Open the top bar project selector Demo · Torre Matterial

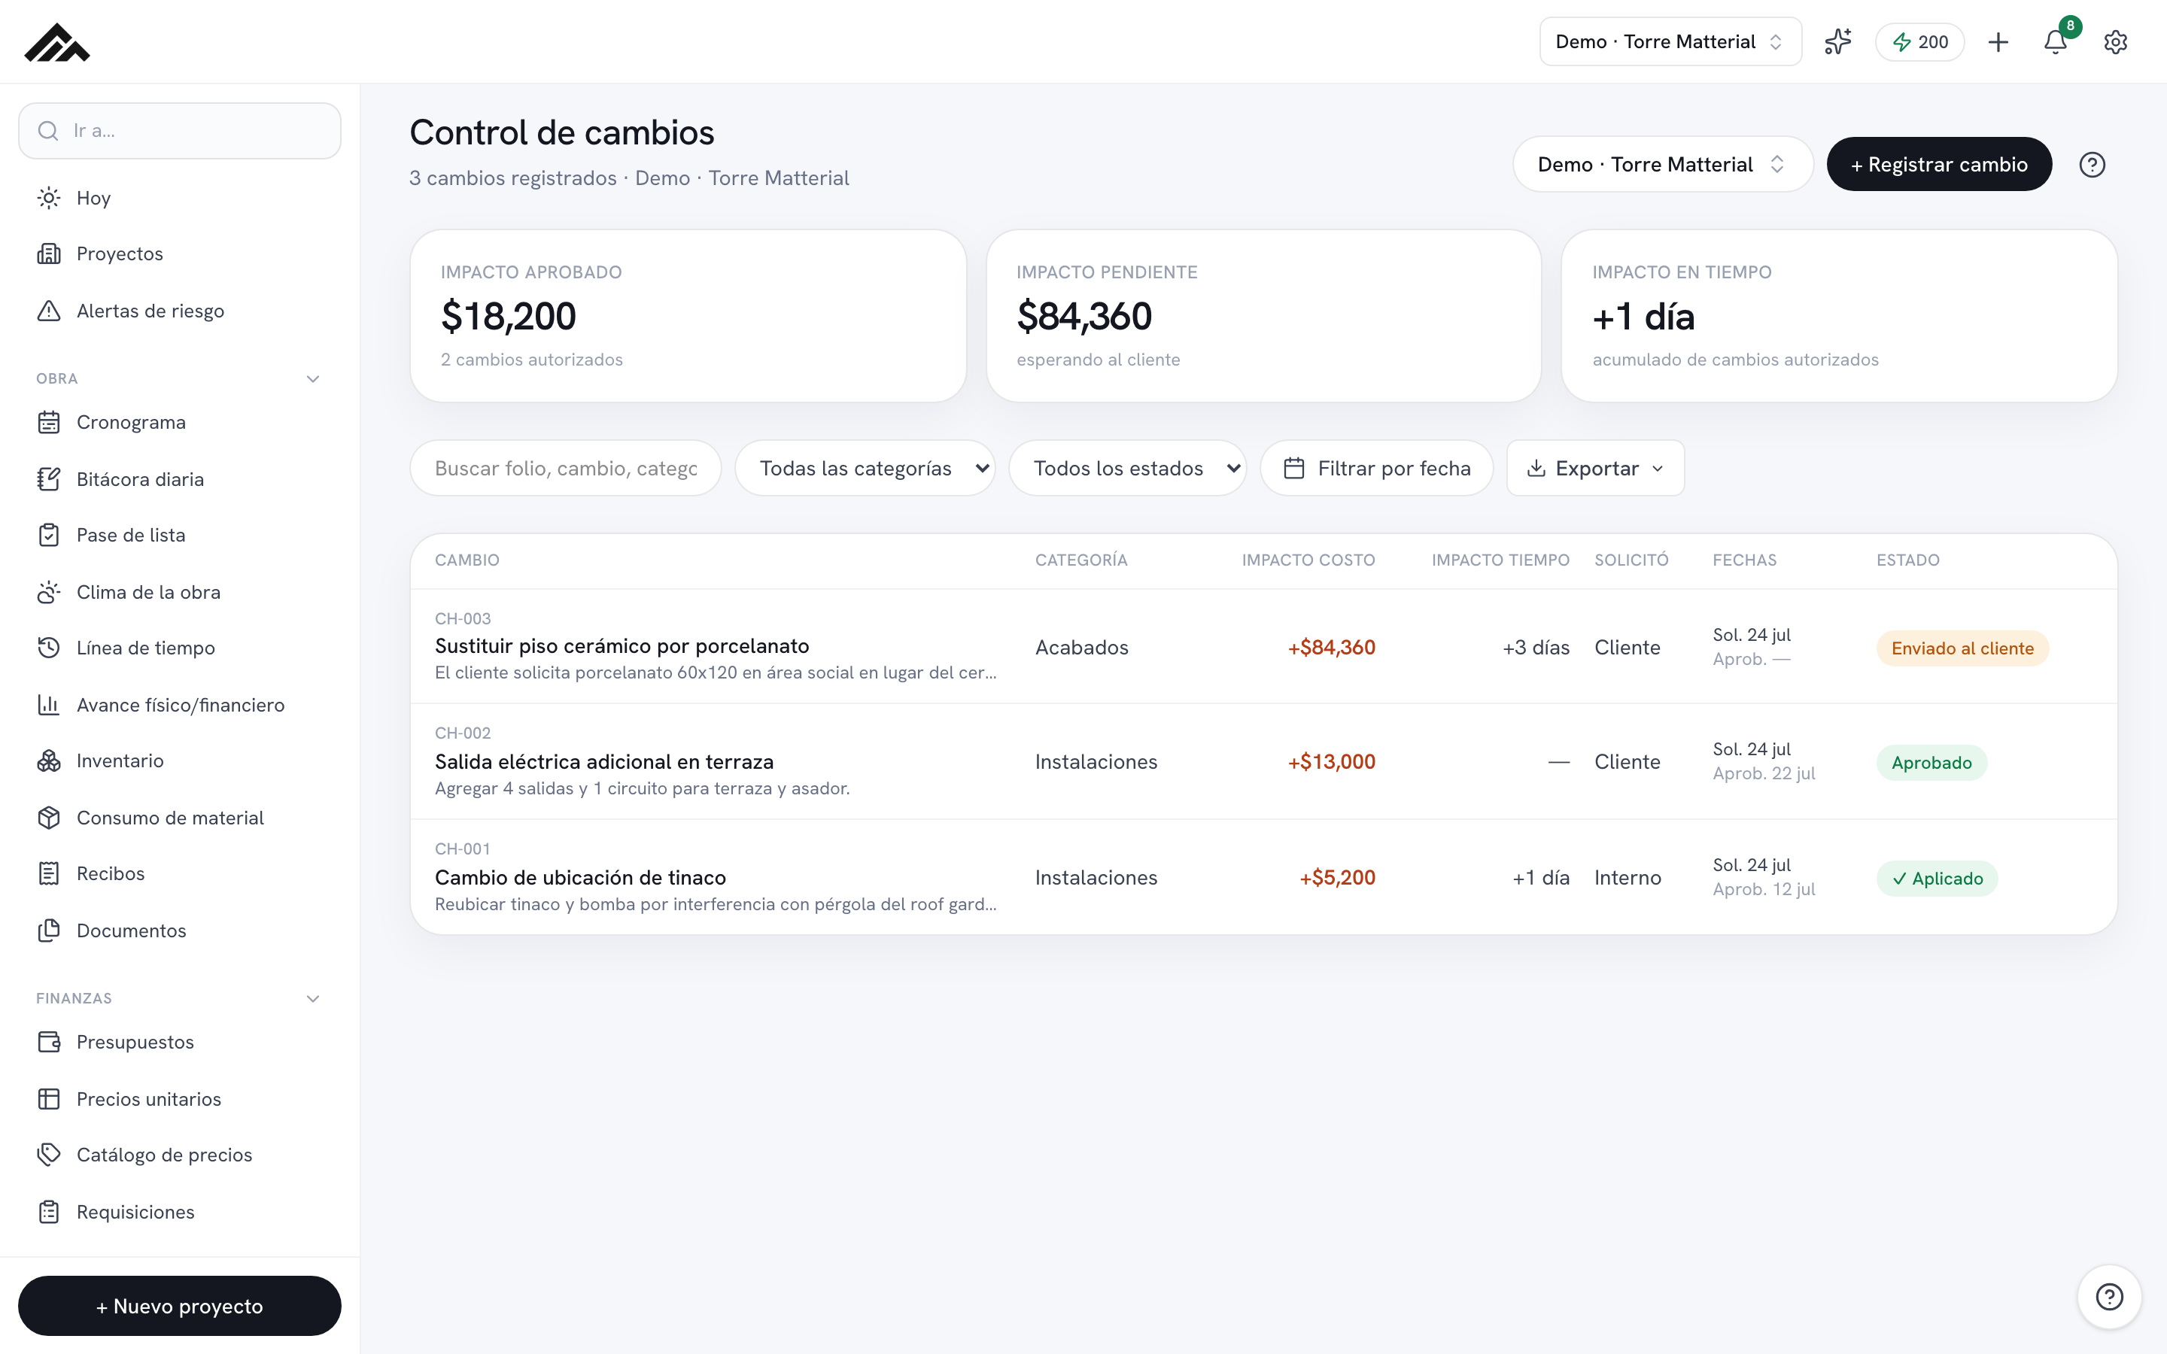[1670, 42]
